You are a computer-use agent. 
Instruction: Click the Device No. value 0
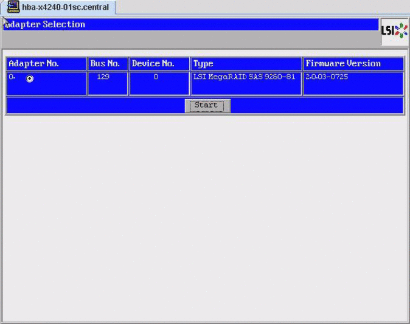(x=156, y=77)
